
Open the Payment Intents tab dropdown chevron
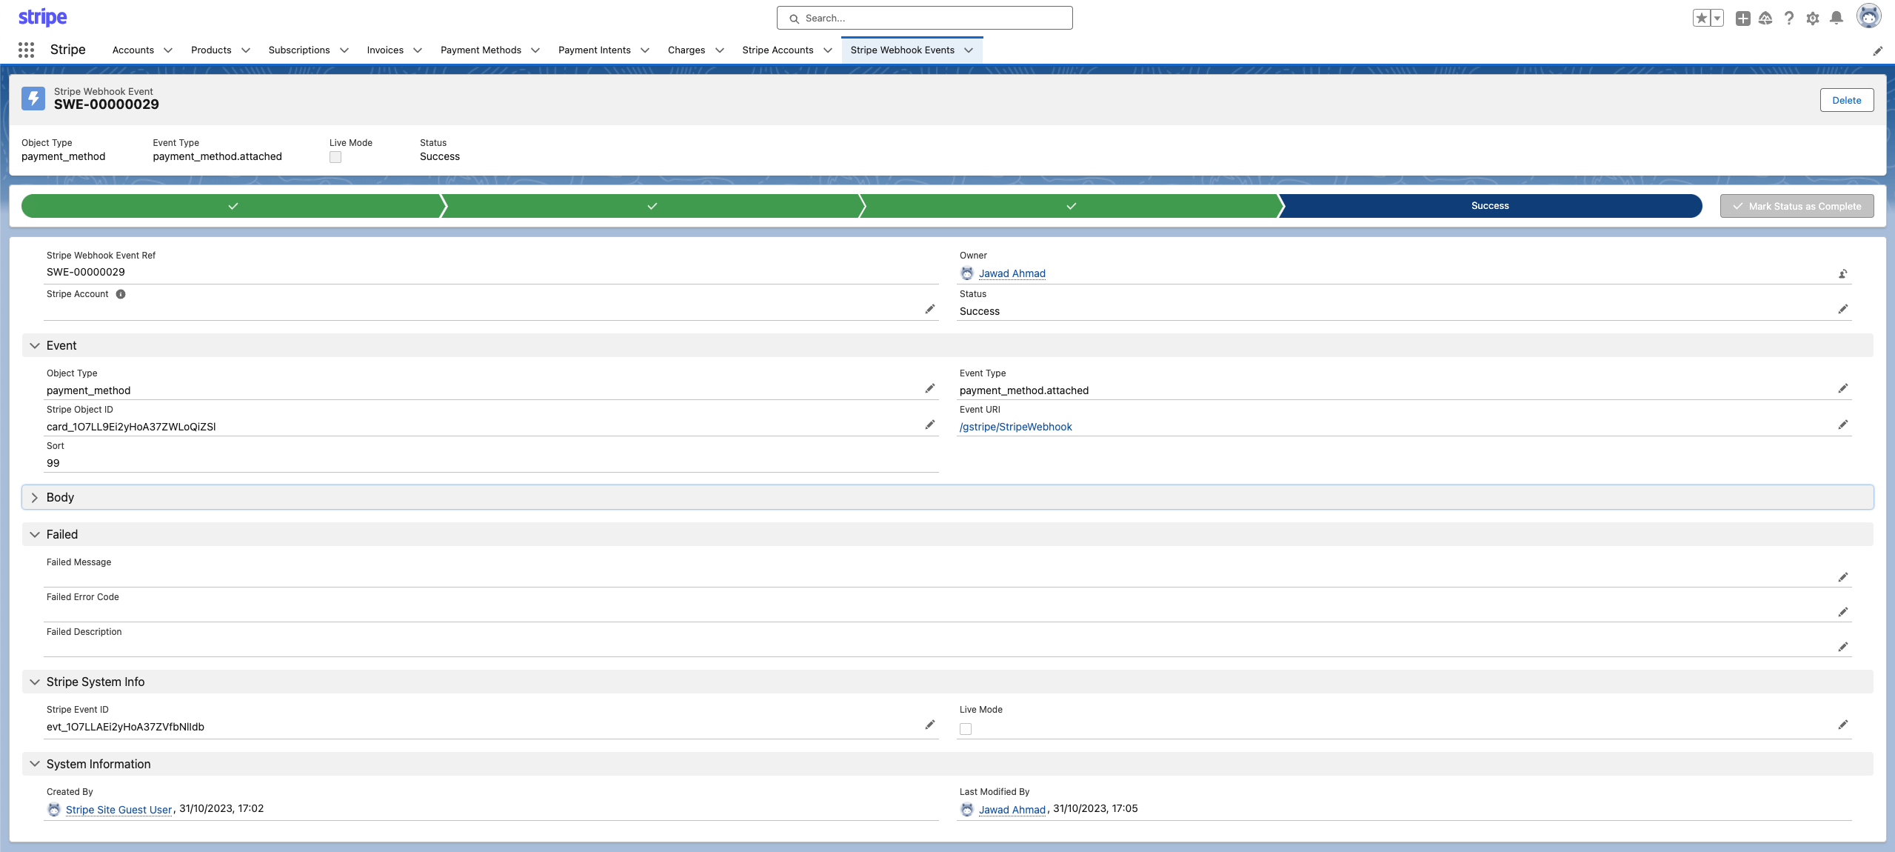click(645, 50)
